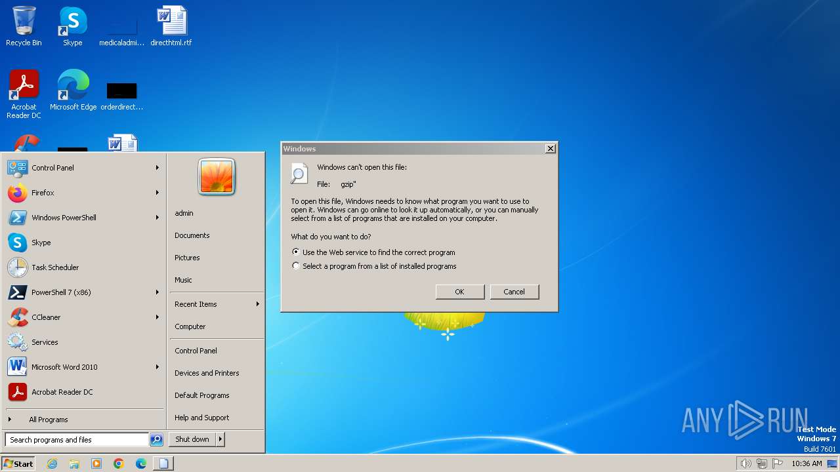Expand the Firefox jump list arrow
840x472 pixels.
[x=157, y=193]
